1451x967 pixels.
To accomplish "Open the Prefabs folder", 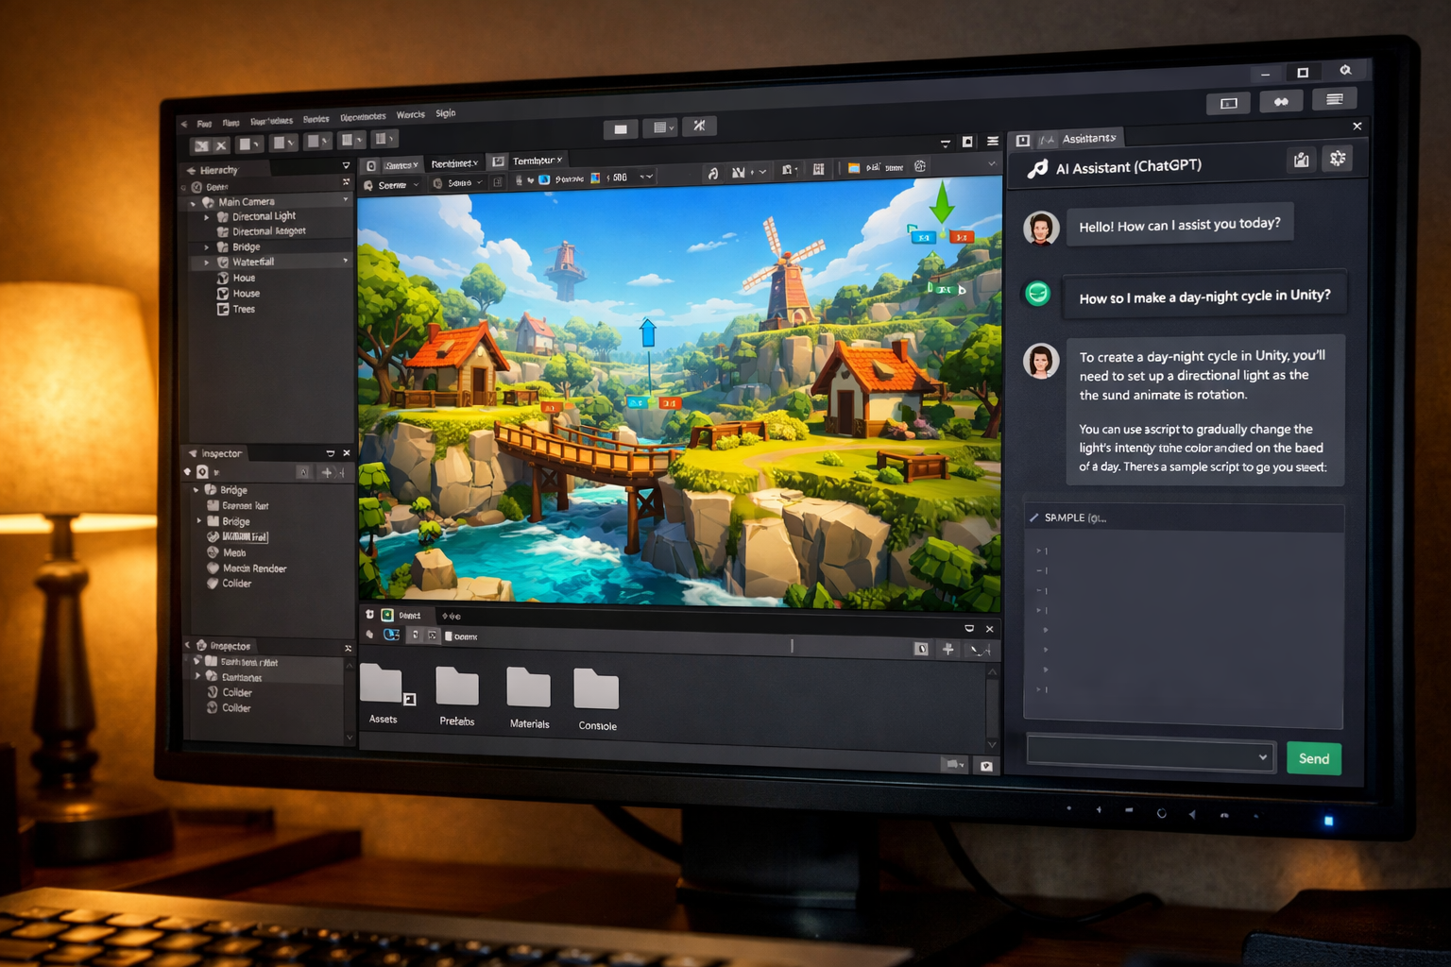I will (x=457, y=696).
